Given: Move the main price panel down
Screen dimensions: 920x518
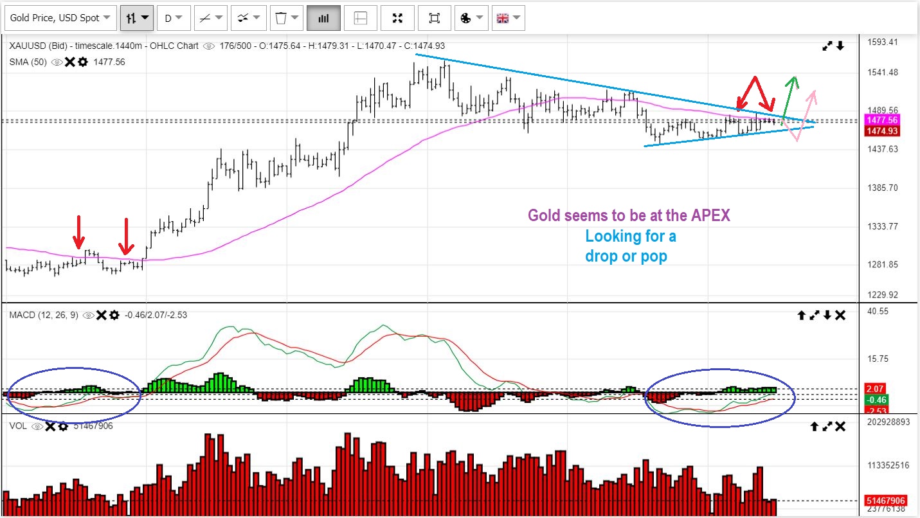Looking at the screenshot, I should pos(840,46).
